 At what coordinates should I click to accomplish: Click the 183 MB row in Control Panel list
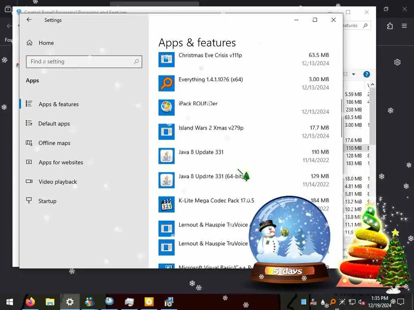pos(354,163)
